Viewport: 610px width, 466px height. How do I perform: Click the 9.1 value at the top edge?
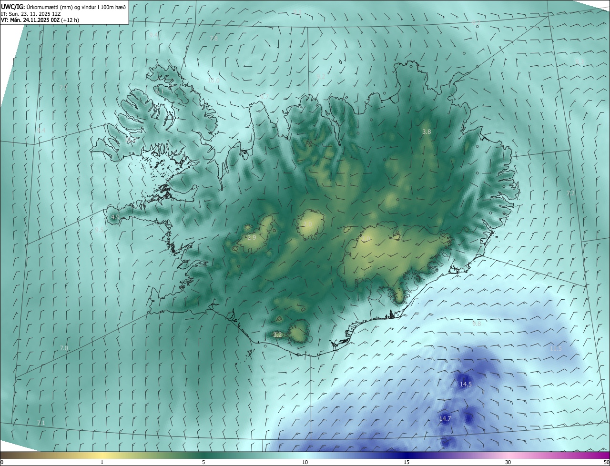297,11
